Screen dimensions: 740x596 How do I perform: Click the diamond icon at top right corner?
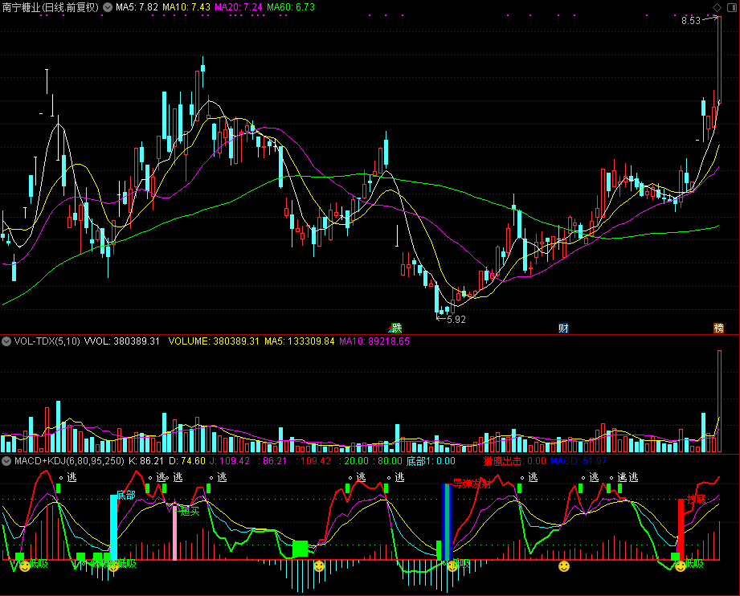[x=717, y=7]
